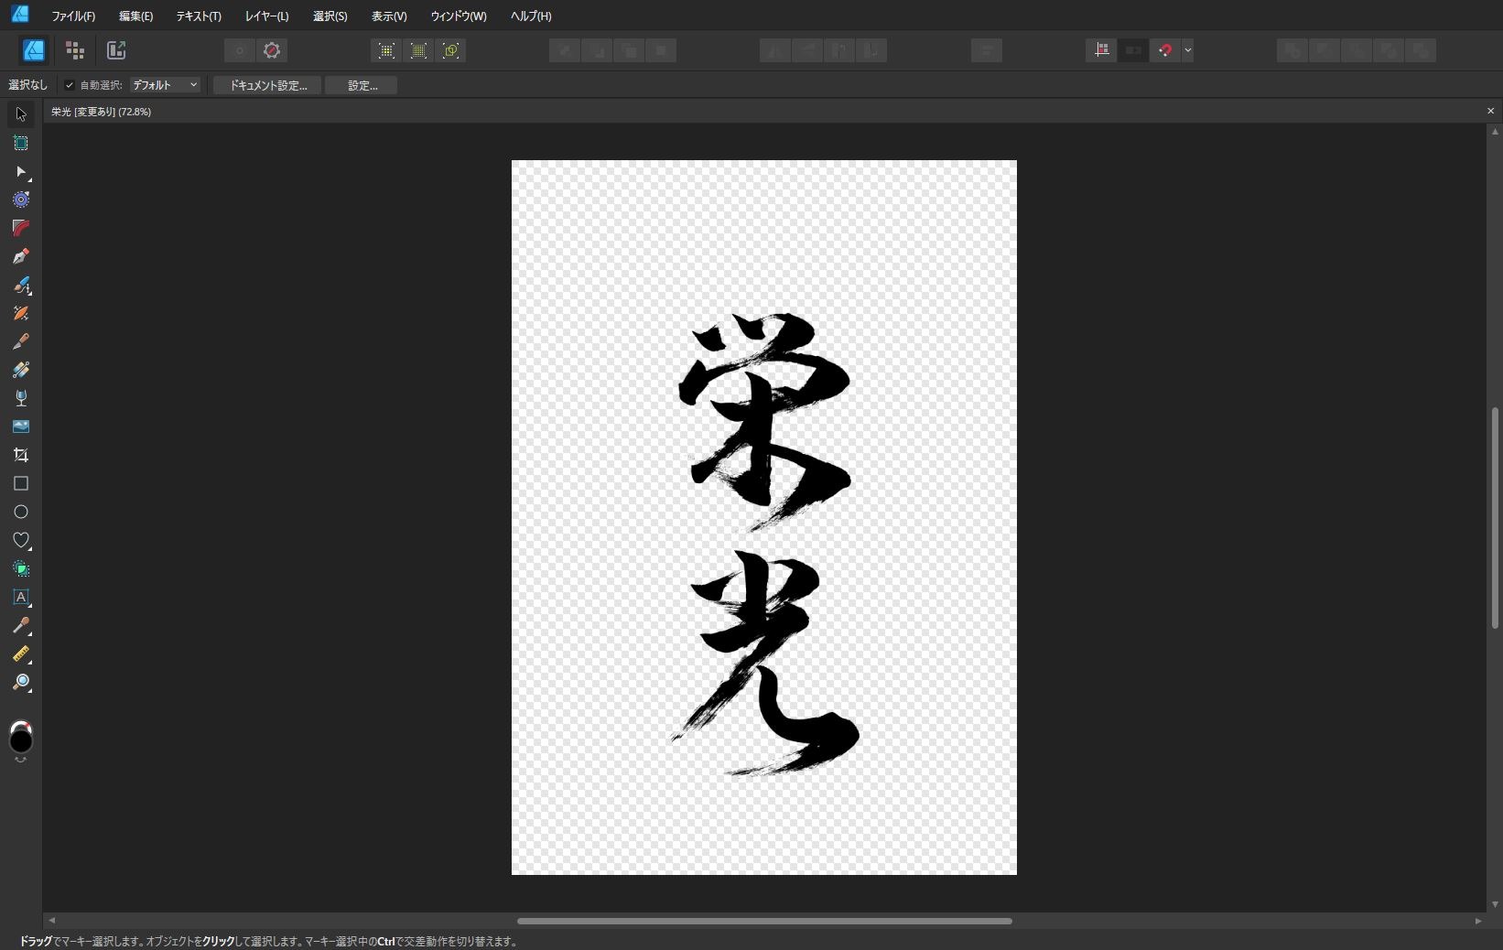Image resolution: width=1503 pixels, height=950 pixels.
Task: Select the Artistic Text tool
Action: 21,598
